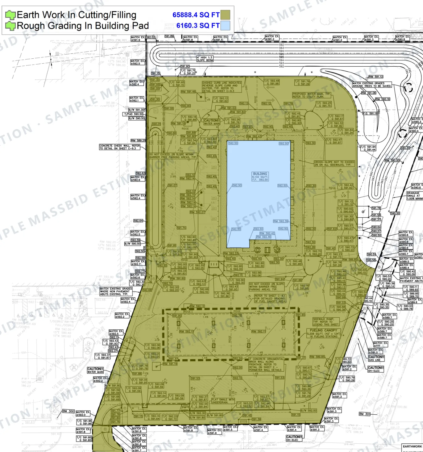Click the green polygon icon beside Rough Grading In Building Pad

(10, 26)
